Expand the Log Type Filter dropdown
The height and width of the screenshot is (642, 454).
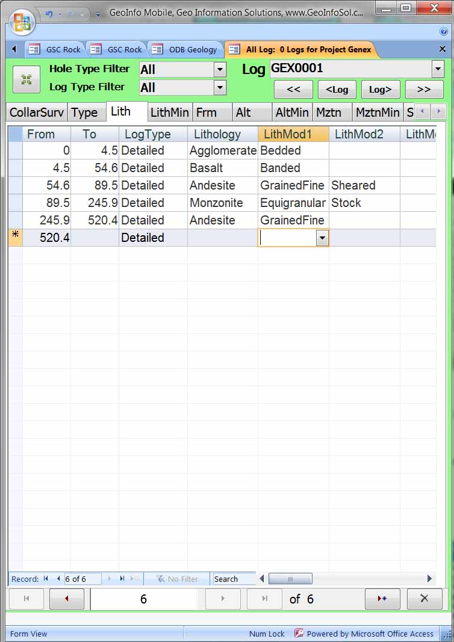(220, 88)
